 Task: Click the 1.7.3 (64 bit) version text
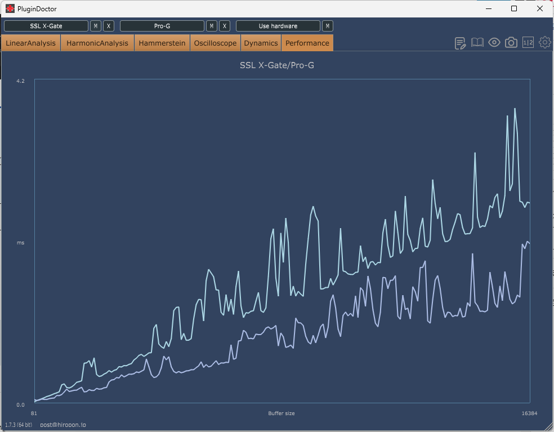click(19, 425)
